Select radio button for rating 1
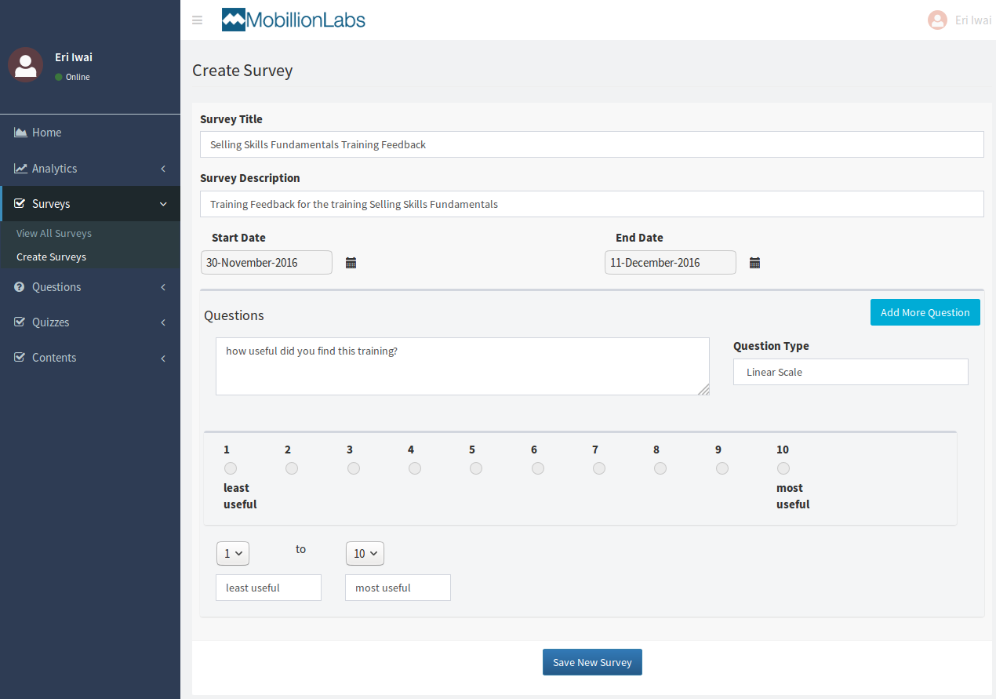The height and width of the screenshot is (699, 996). (231, 468)
